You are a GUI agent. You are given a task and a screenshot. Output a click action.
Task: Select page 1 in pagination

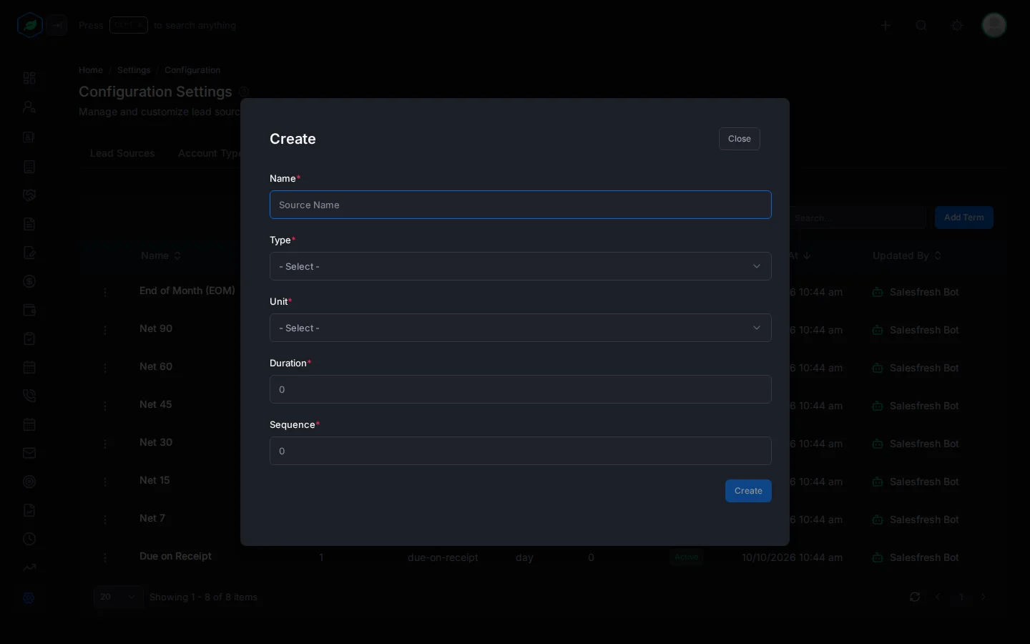[961, 597]
